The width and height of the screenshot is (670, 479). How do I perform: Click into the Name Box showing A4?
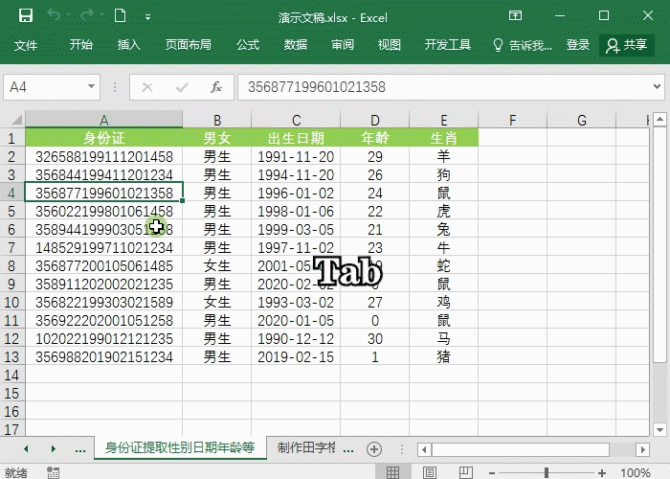click(x=45, y=87)
